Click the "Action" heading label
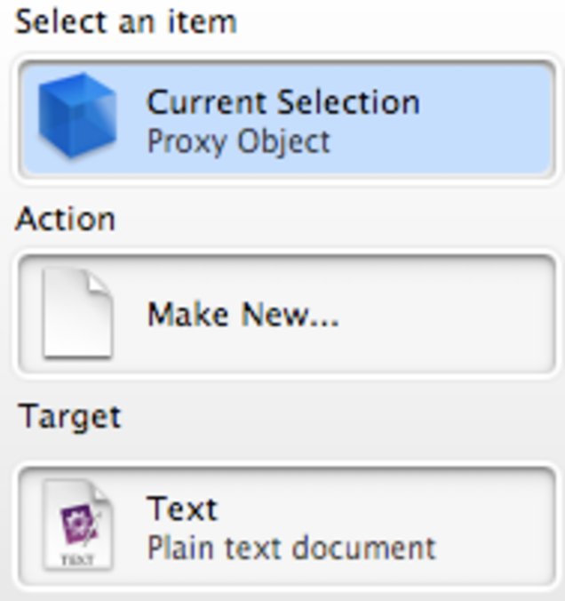This screenshot has height=601, width=565. click(65, 219)
